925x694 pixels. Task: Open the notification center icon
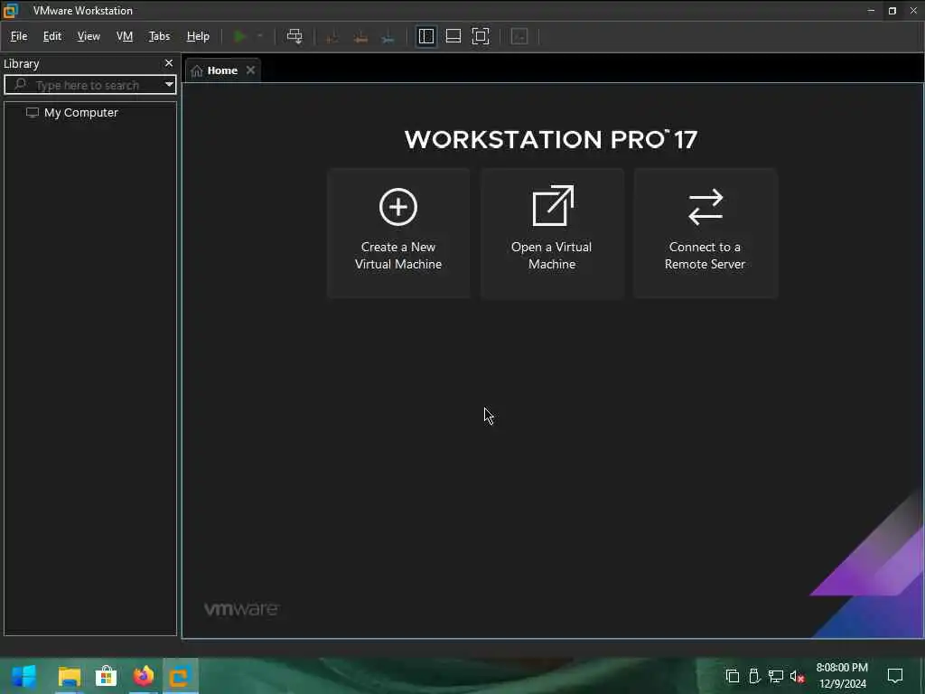[895, 676]
